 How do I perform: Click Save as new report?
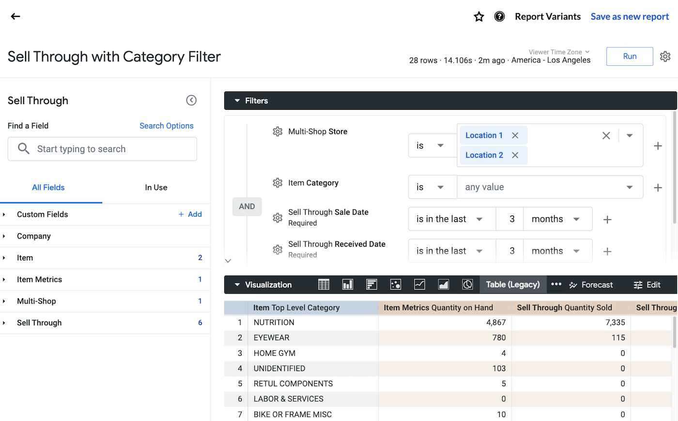pyautogui.click(x=630, y=16)
